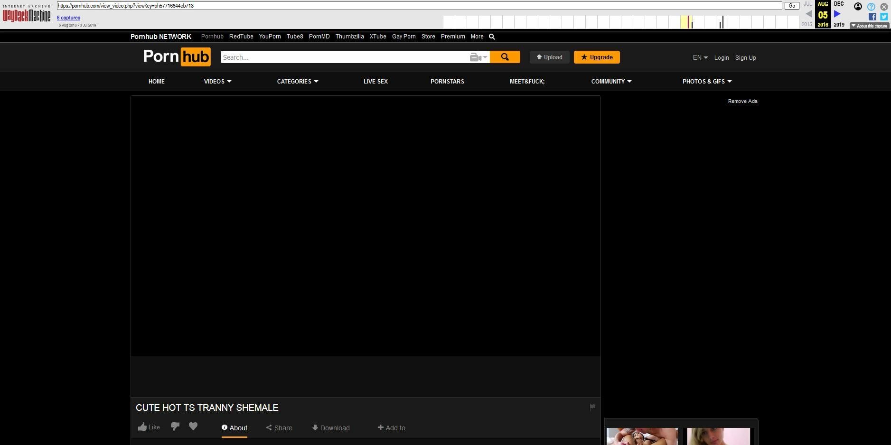Open the RedTube network link
The height and width of the screenshot is (445, 891).
click(241, 37)
